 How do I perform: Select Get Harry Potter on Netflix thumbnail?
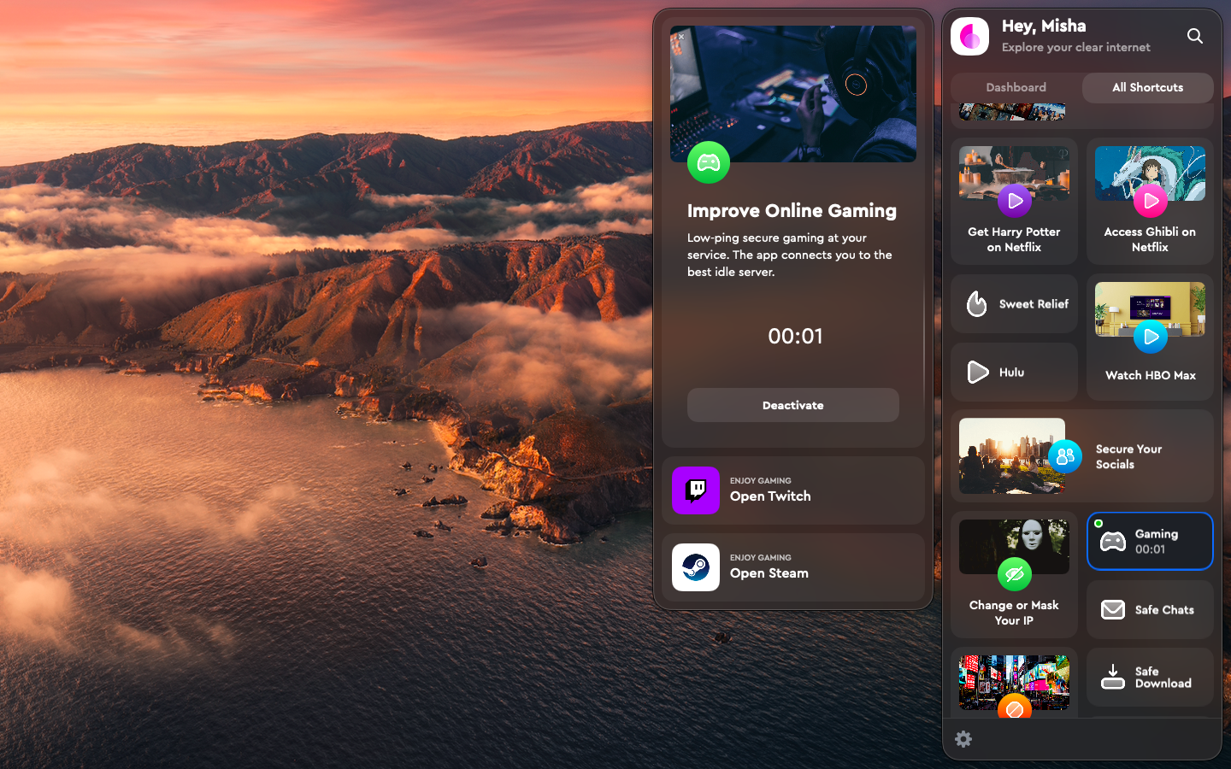1014,173
